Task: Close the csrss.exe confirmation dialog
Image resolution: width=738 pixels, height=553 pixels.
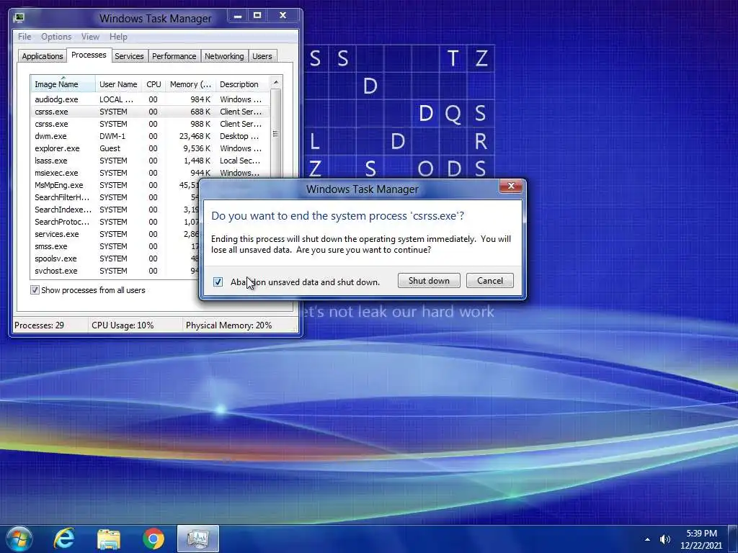Action: (x=511, y=186)
